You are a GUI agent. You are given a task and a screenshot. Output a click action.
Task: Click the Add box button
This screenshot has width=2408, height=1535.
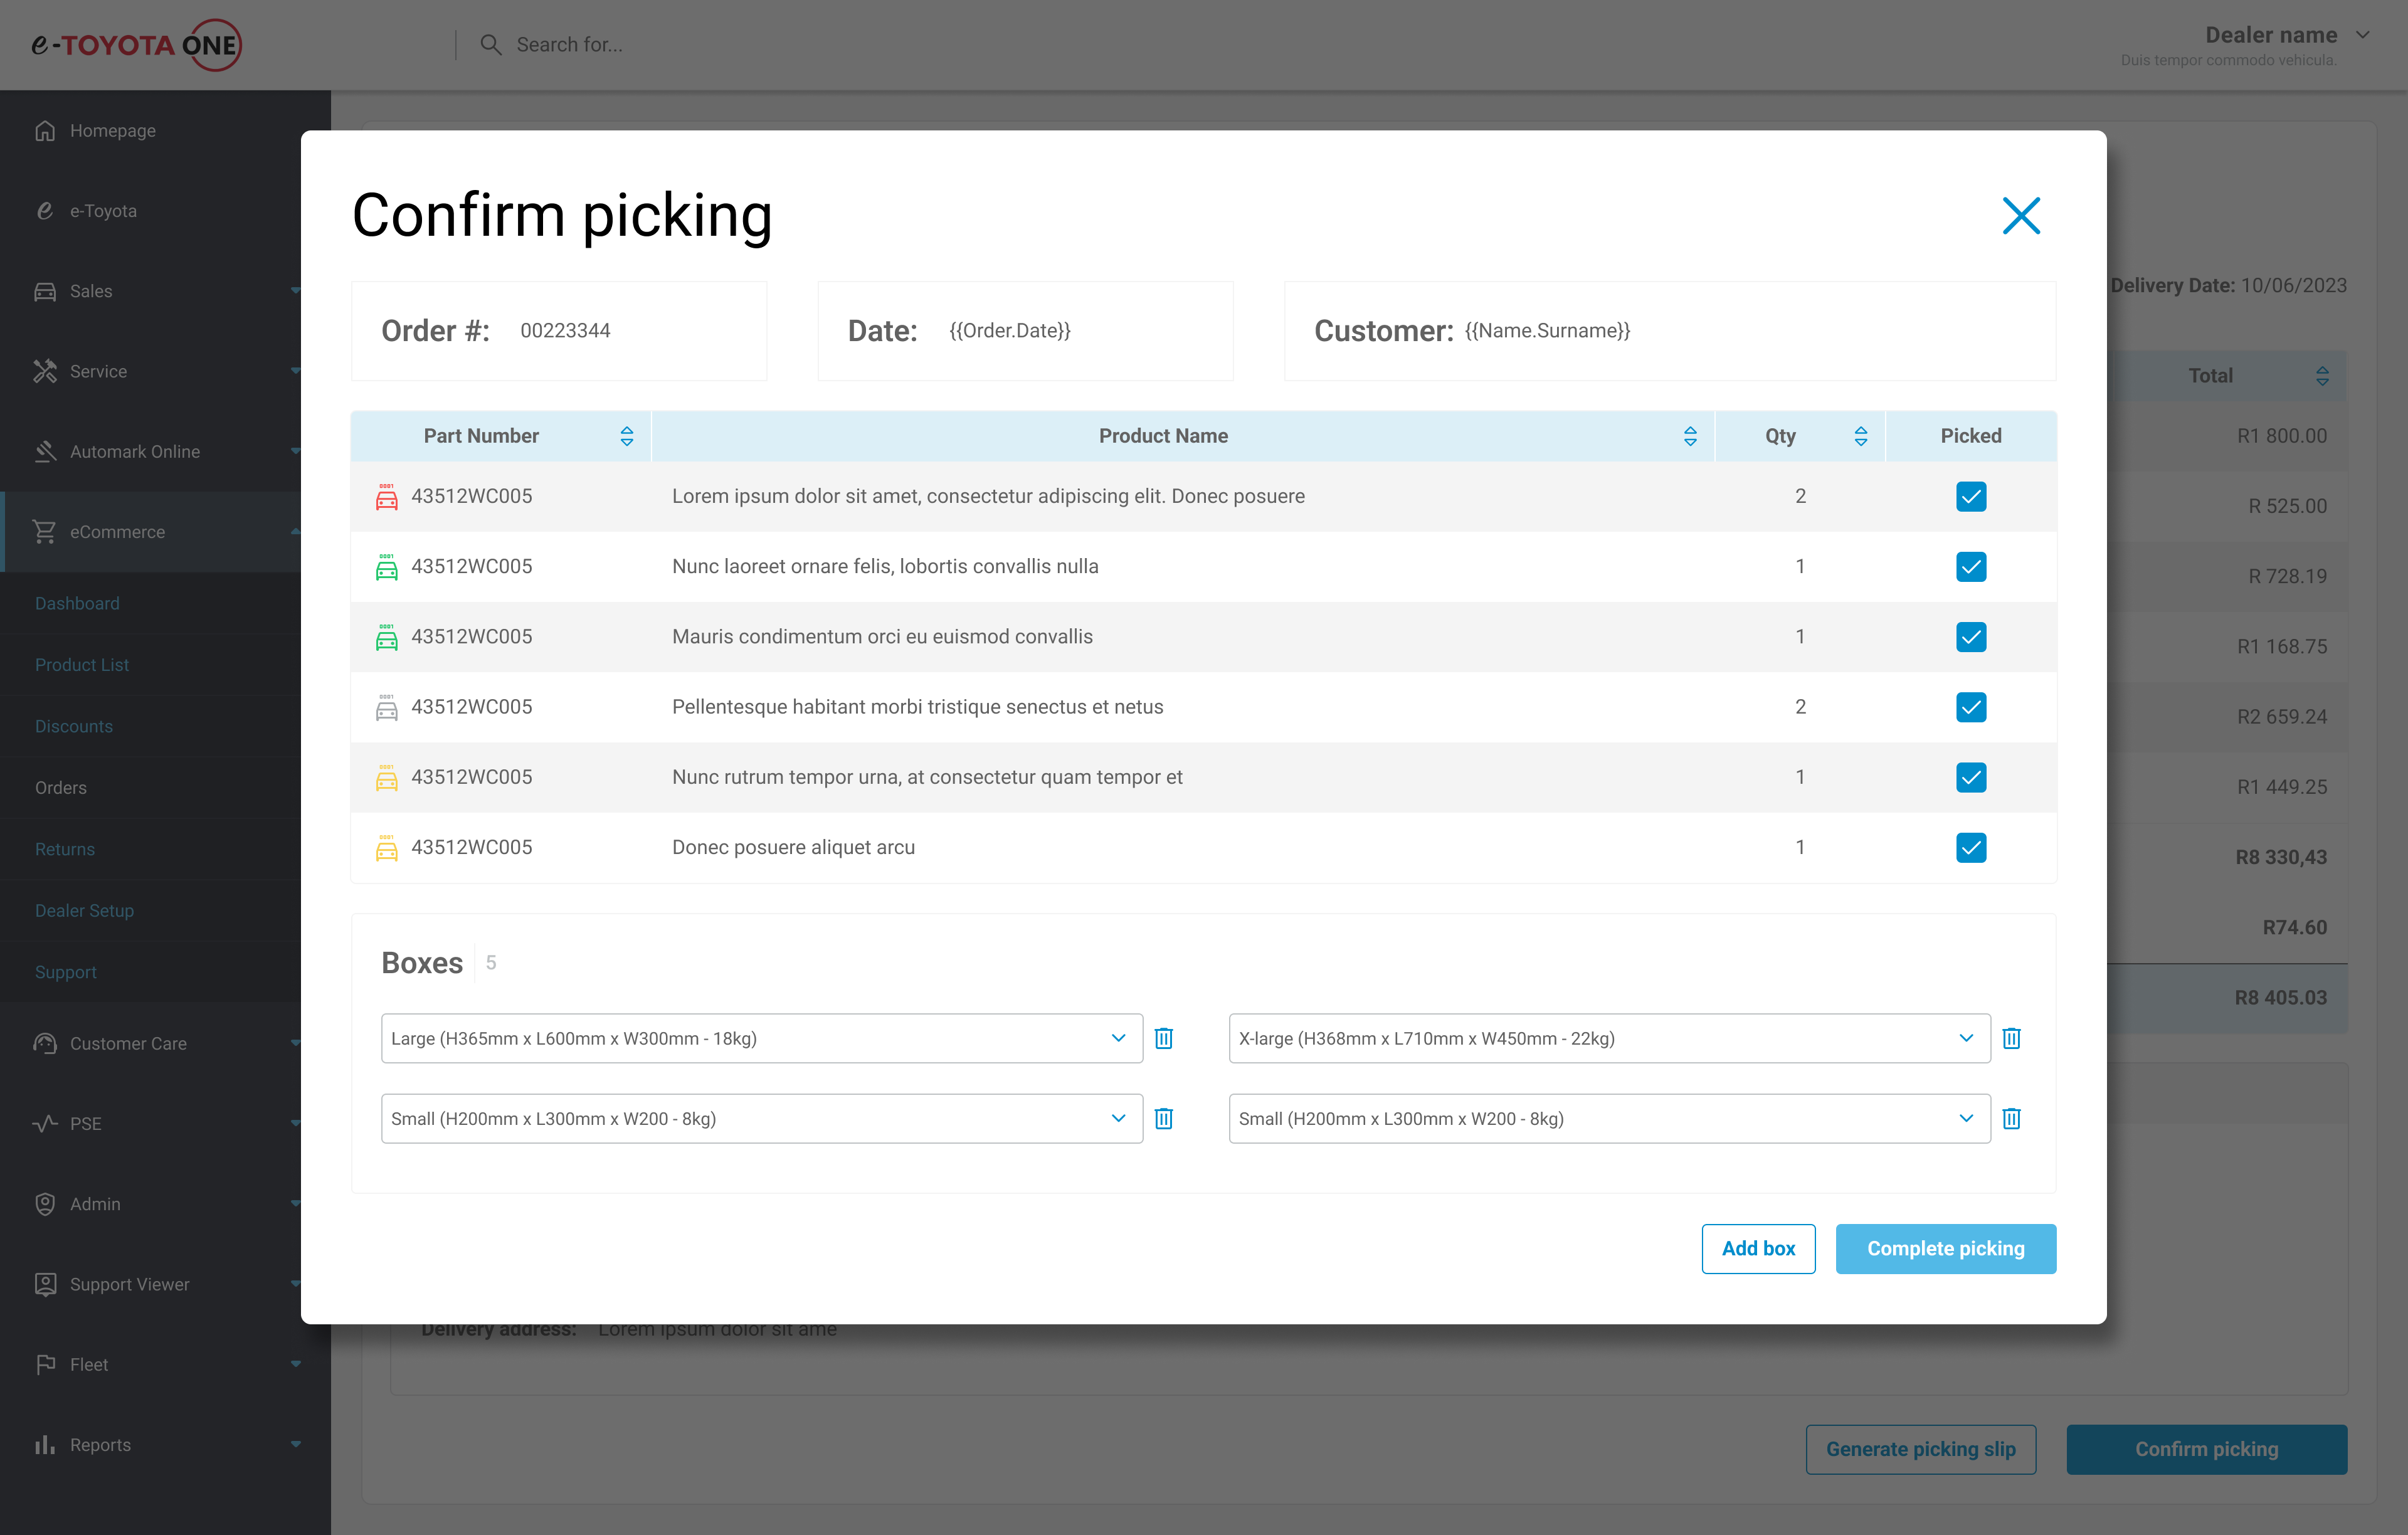[x=1758, y=1248]
